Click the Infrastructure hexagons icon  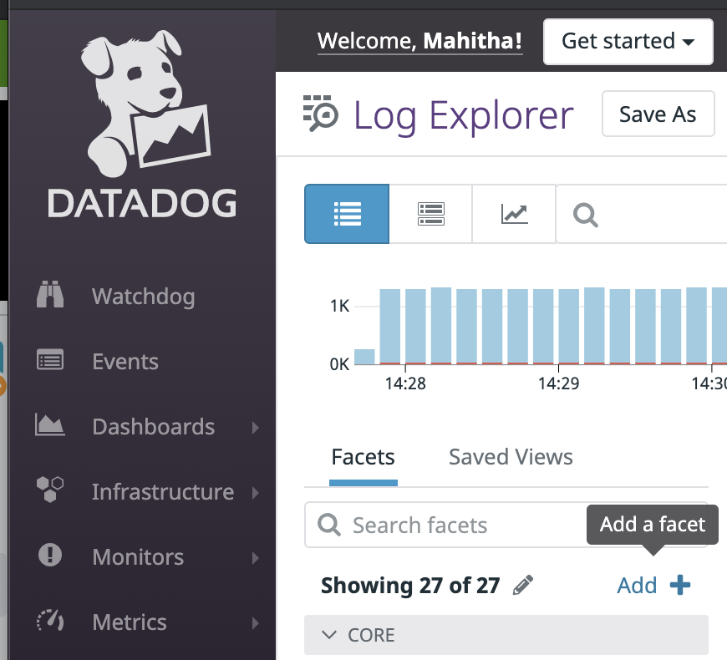tap(50, 491)
